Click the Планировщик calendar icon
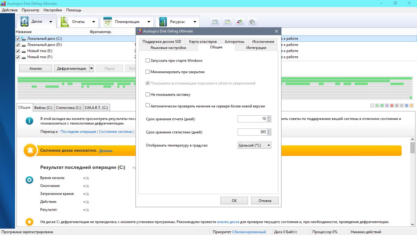 108,22
